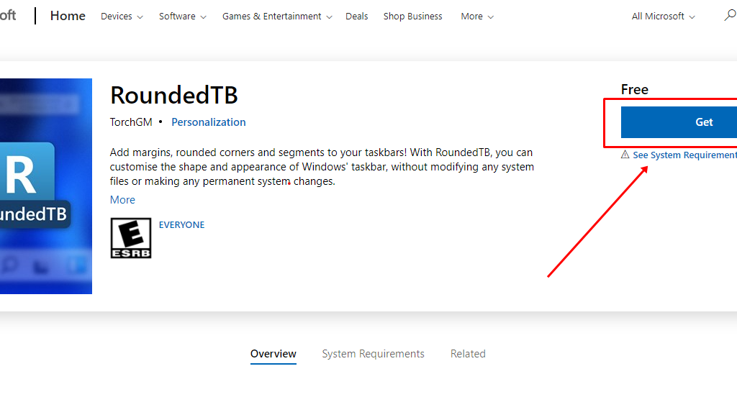Switch to the Related tab
Screen dimensions: 737x397
pyautogui.click(x=468, y=354)
